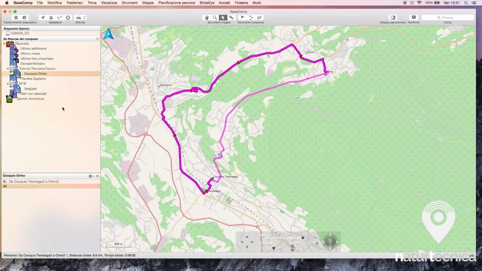
Task: Toggle the second Mostra checkbox
Action: (x=292, y=250)
